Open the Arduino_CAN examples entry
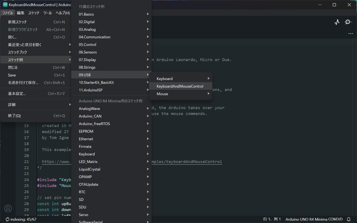357x223 pixels. [112, 116]
